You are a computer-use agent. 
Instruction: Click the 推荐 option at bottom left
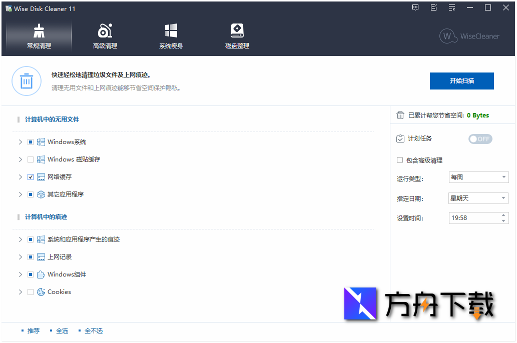pos(34,330)
